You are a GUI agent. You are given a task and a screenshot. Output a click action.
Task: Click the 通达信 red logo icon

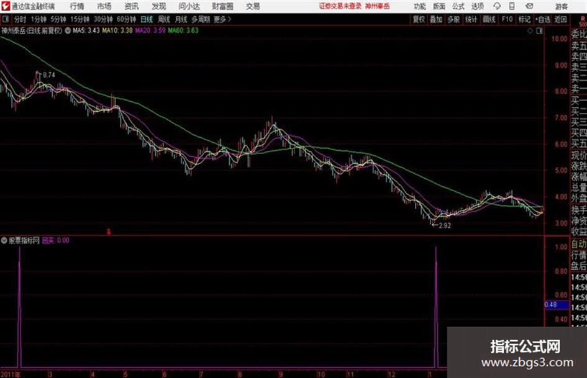[5, 6]
